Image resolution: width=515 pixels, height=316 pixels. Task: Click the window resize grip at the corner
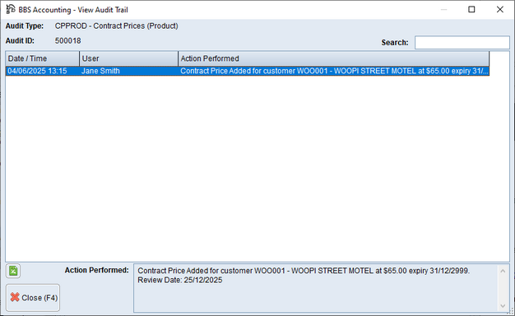512,313
